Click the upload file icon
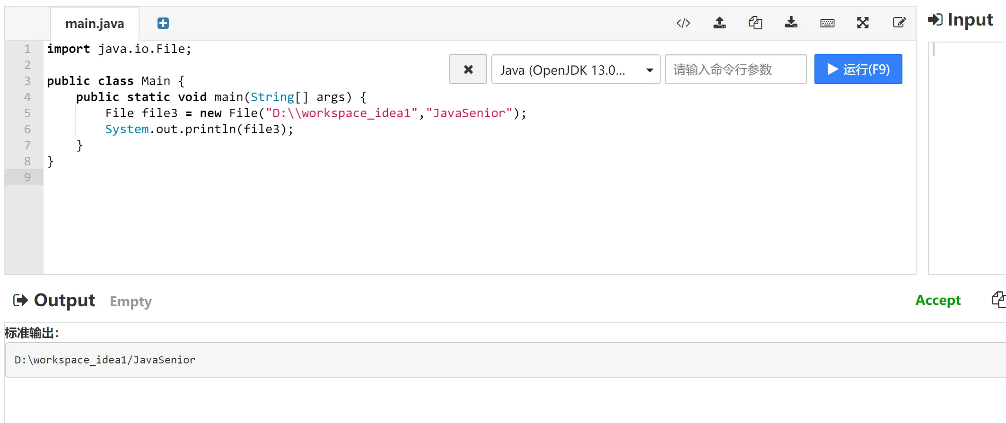 tap(719, 23)
